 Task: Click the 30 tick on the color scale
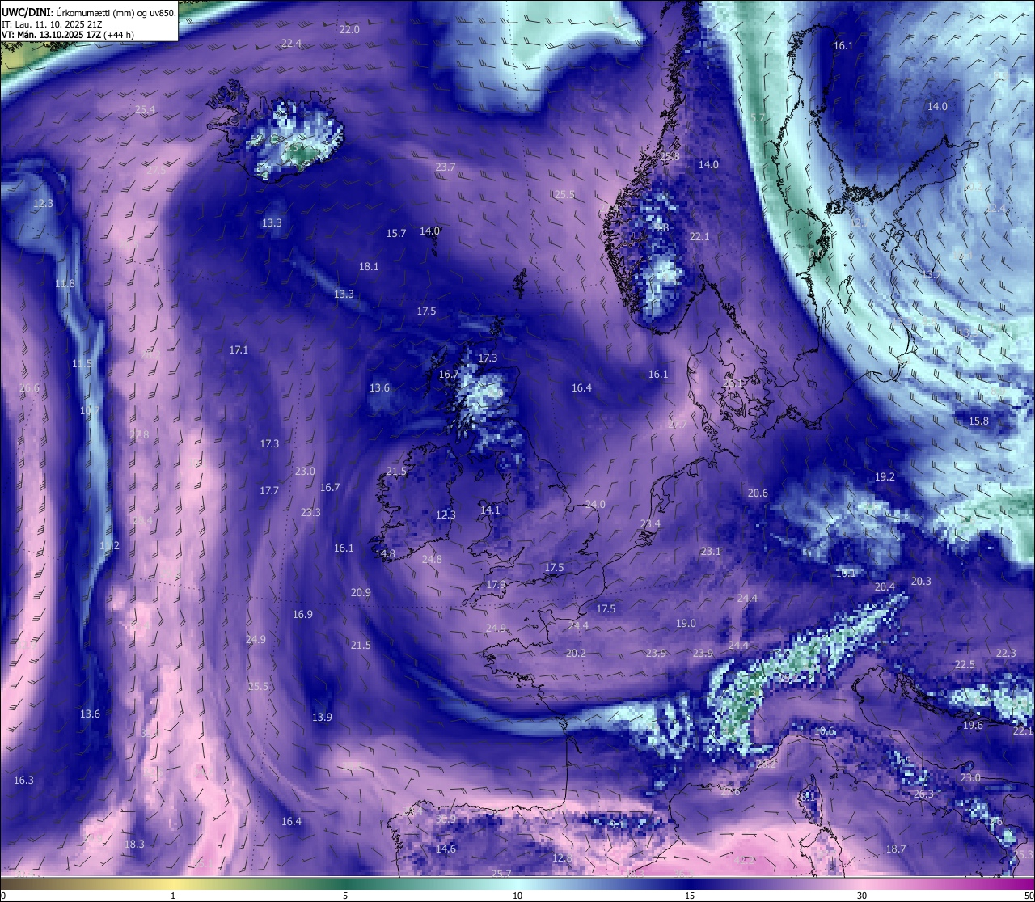[862, 896]
